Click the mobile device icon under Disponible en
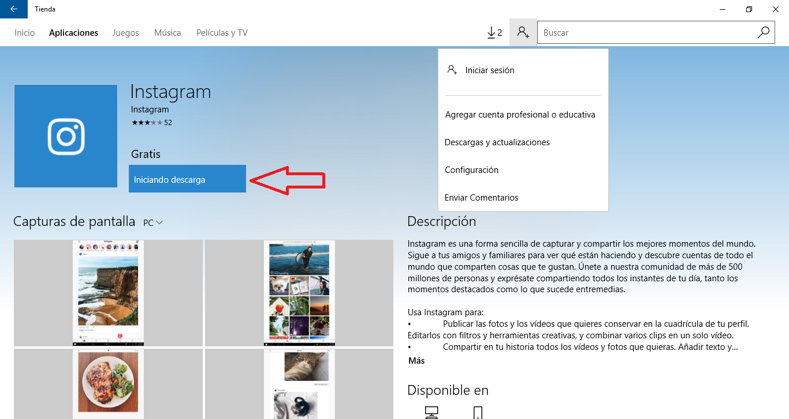The height and width of the screenshot is (419, 789). 478,413
